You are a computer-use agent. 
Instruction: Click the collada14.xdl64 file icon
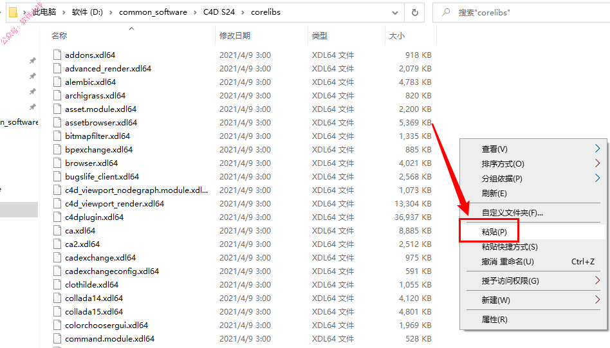(x=57, y=298)
